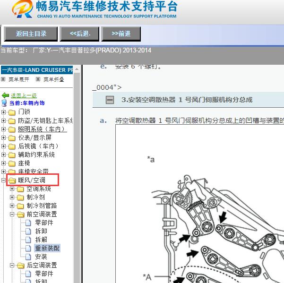Open 安装 page under 前空调装置
This screenshot has width=284, height=283.
click(41, 257)
